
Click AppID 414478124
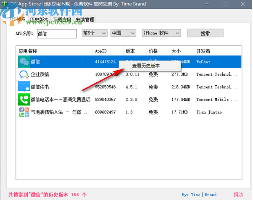coord(105,62)
